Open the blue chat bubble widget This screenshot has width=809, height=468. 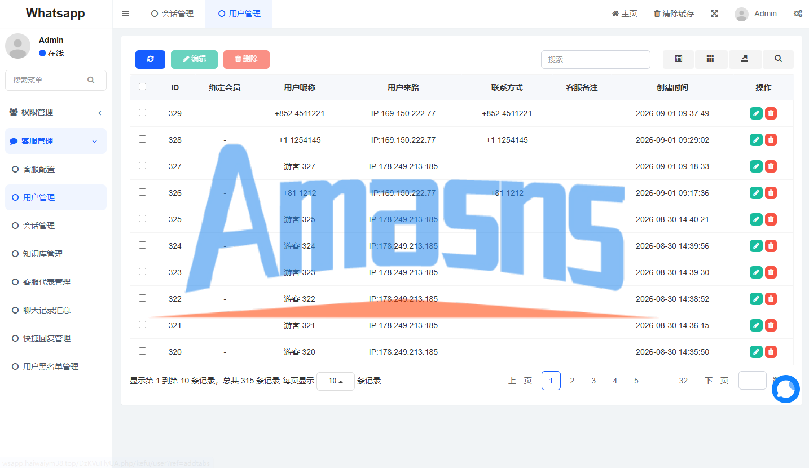786,389
